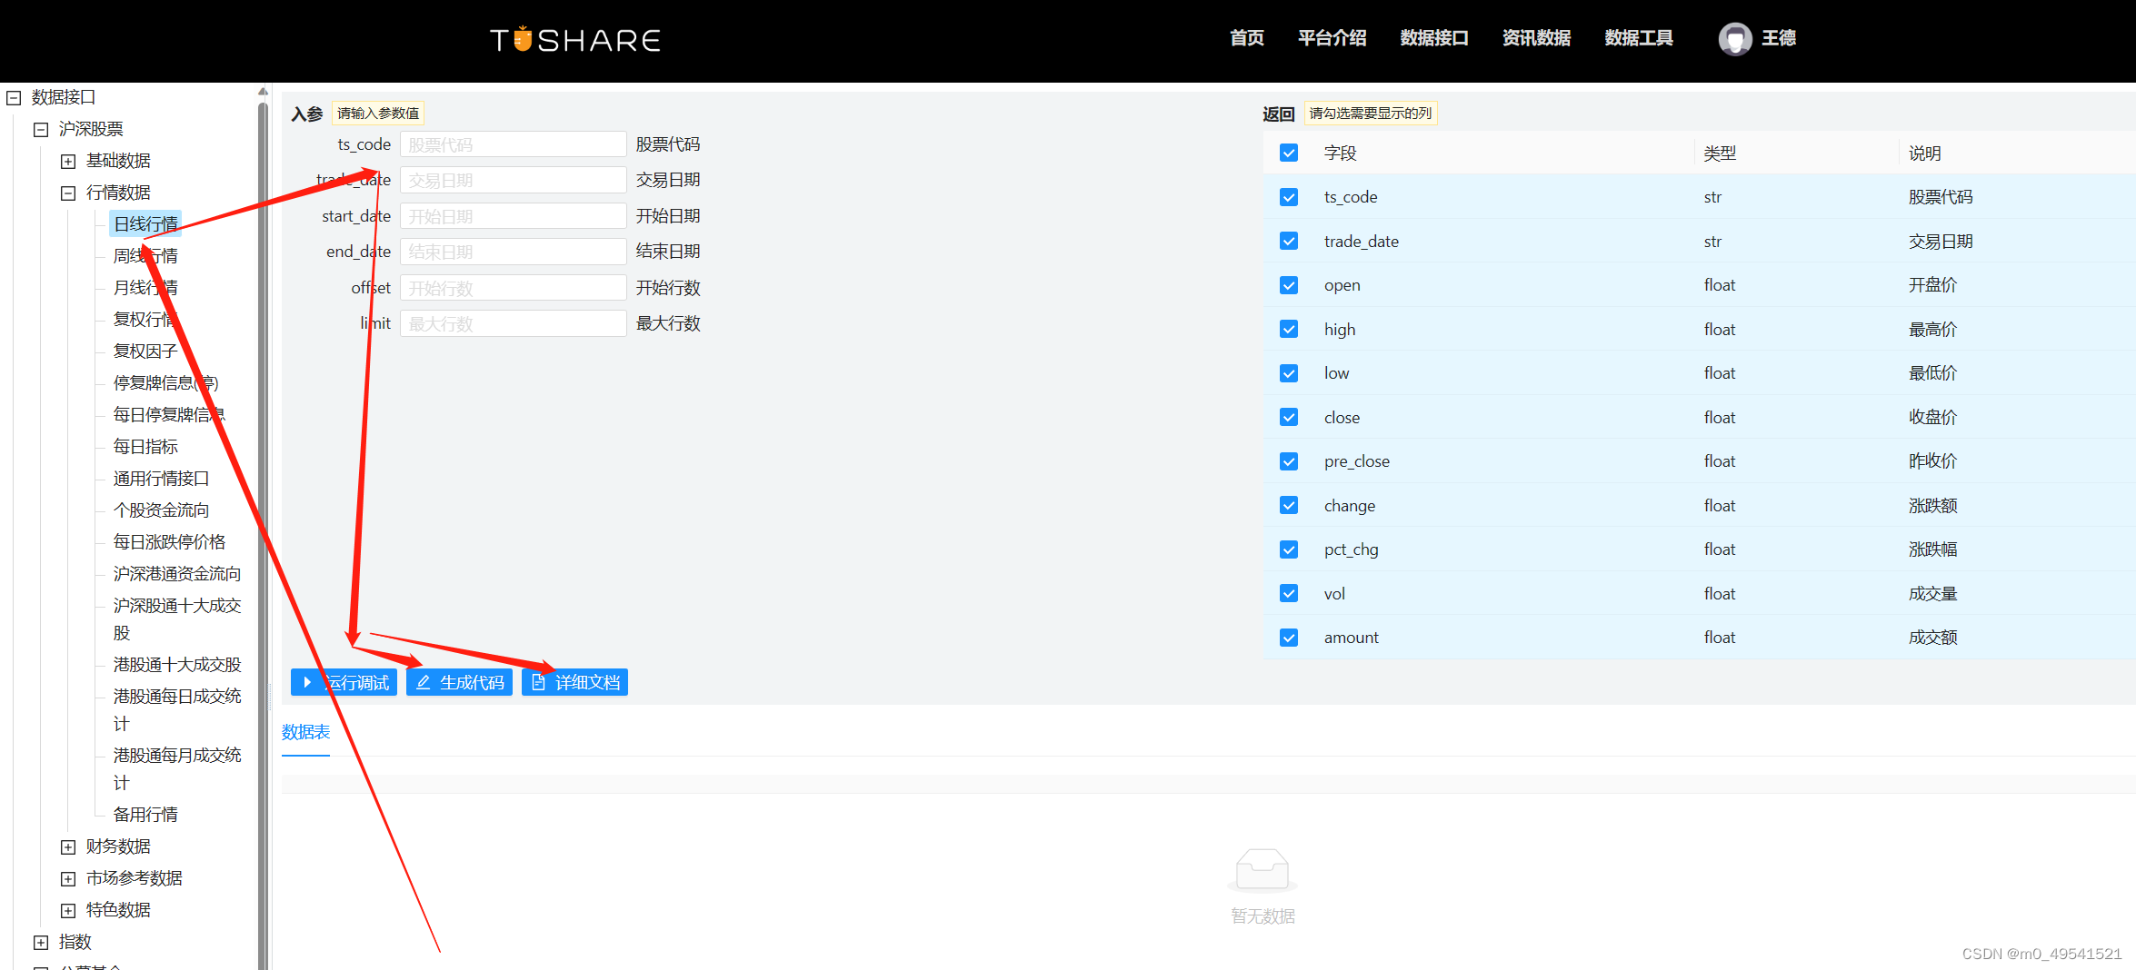
Task: Uncheck the open field checkbox
Action: (x=1288, y=284)
